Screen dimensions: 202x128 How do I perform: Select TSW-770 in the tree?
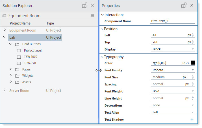[x=30, y=63]
